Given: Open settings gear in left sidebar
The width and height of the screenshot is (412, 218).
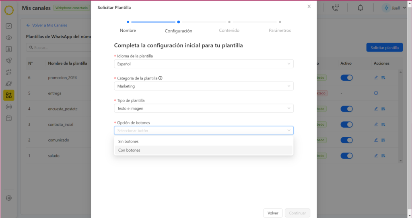Looking at the screenshot, I should click(9, 198).
